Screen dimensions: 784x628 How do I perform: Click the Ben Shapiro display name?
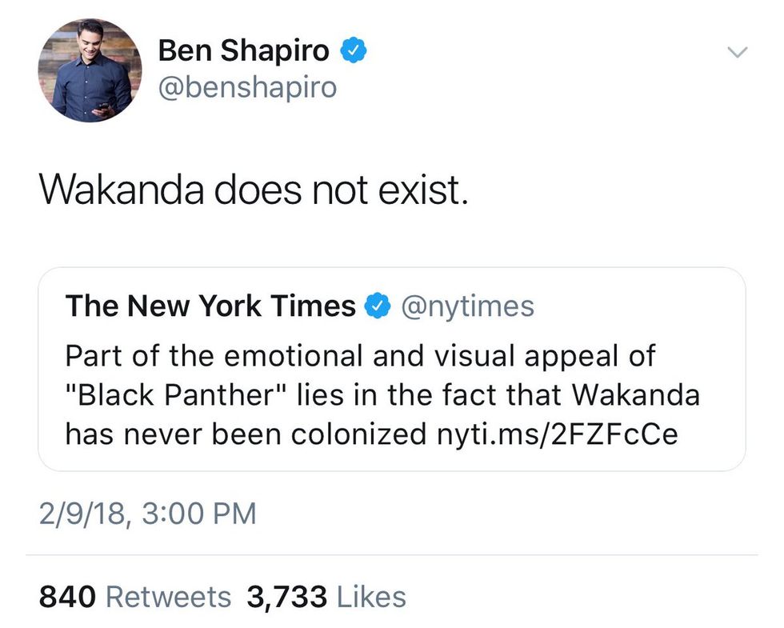point(243,51)
